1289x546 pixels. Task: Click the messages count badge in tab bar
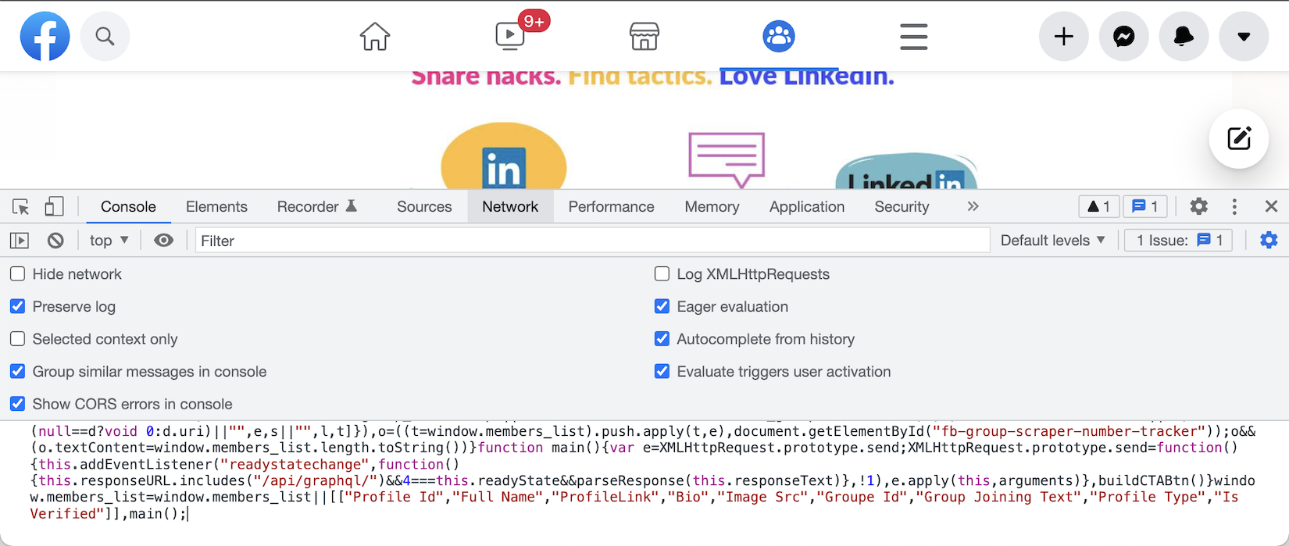[1144, 206]
